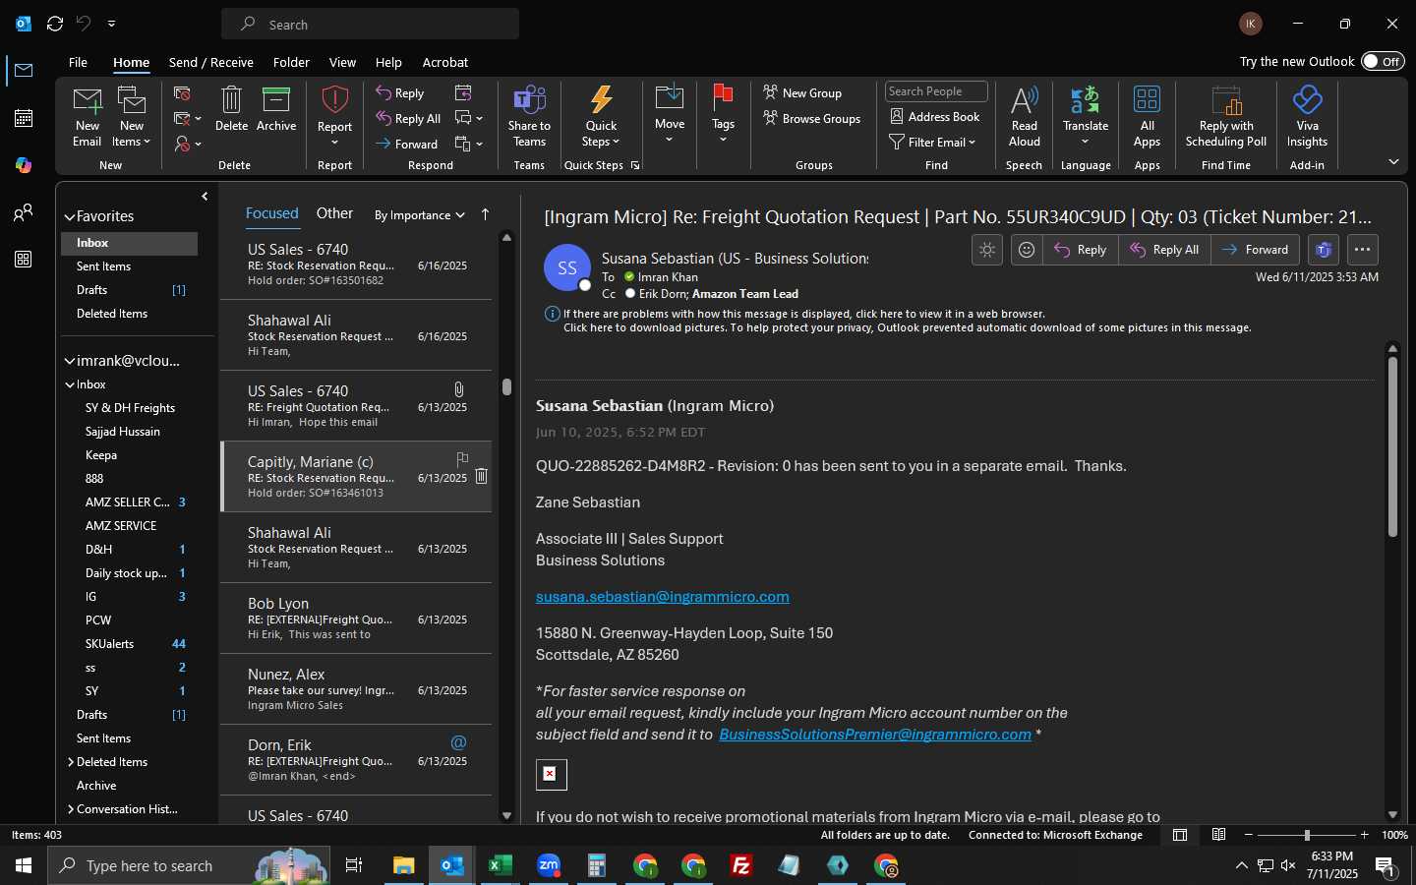Click Reply button in message header
This screenshot has width=1416, height=885.
click(x=1081, y=250)
